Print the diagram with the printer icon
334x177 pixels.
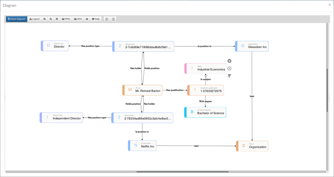87,19
